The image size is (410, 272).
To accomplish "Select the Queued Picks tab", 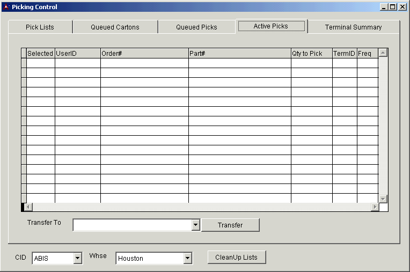I will (196, 27).
